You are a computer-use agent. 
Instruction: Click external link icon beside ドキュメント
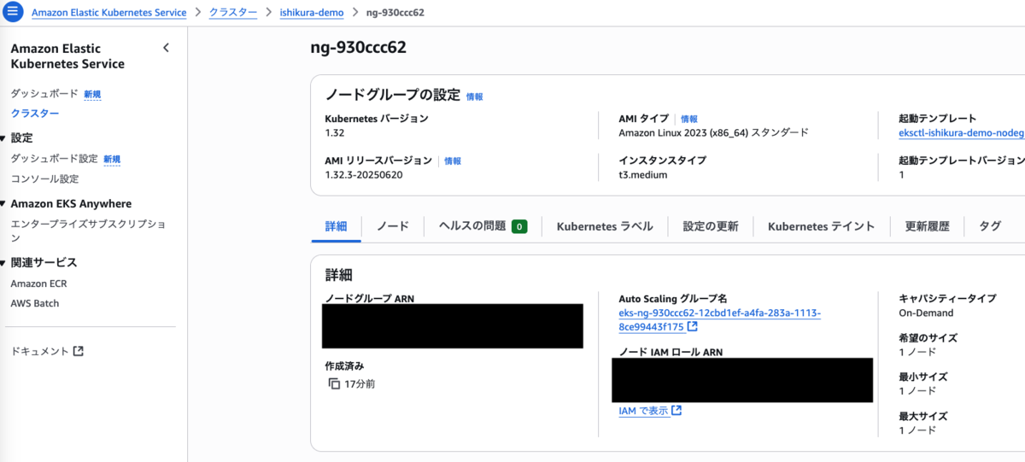(x=79, y=351)
